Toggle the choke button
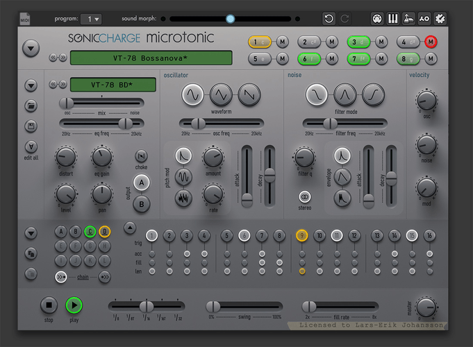This screenshot has height=347, width=473. coord(141,156)
